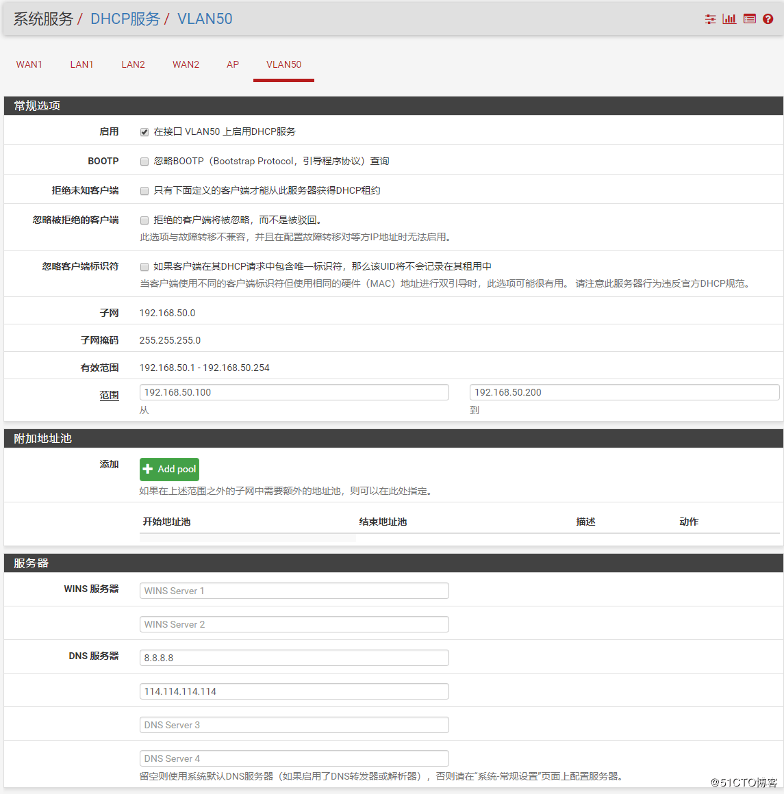The image size is (784, 794).
Task: Toggle enable DHCP on VLAN50 checkbox
Action: coord(144,132)
